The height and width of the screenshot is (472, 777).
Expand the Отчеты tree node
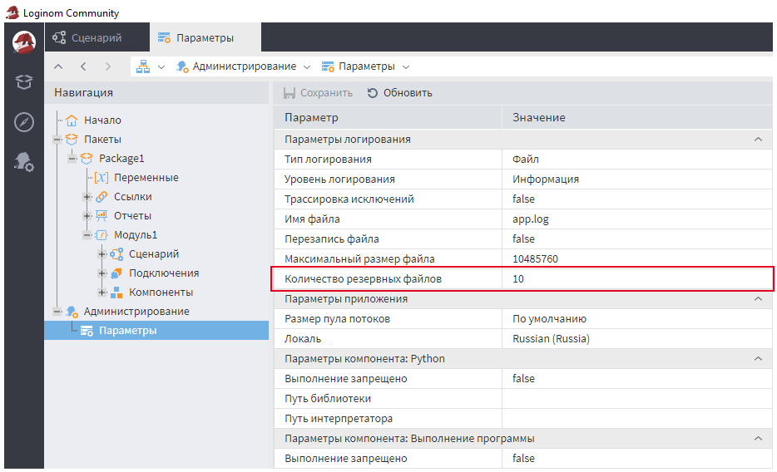coord(87,216)
